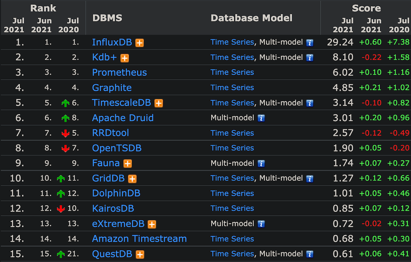Open the TimescaleDB link
Screen dimensions: 411x262
[121, 102]
